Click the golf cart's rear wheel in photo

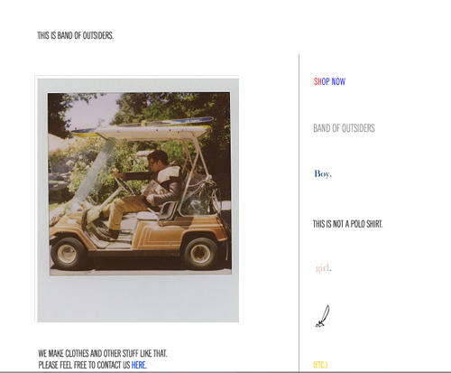click(200, 253)
